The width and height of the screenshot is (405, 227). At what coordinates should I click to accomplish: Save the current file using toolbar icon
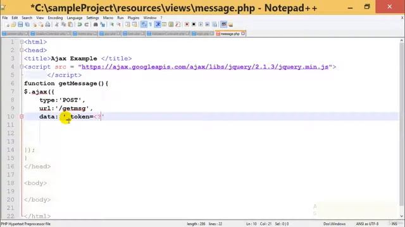tap(20, 25)
